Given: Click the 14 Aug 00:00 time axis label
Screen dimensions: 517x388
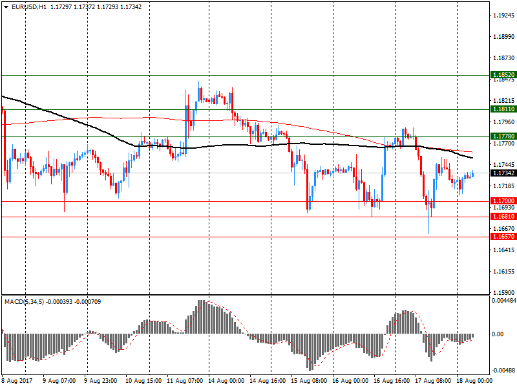Looking at the screenshot, I should pos(226,381).
